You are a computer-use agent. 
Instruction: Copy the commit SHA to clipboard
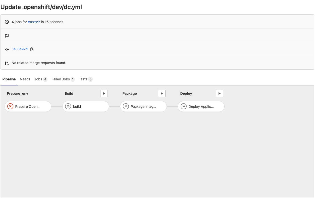tap(32, 49)
